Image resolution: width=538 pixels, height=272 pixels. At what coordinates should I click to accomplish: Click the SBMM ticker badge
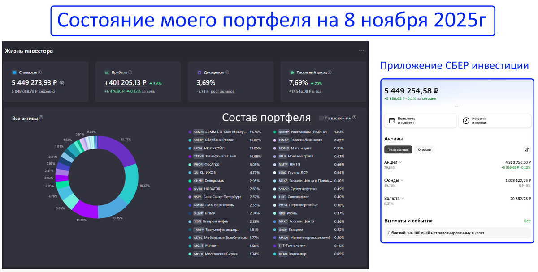click(x=199, y=132)
